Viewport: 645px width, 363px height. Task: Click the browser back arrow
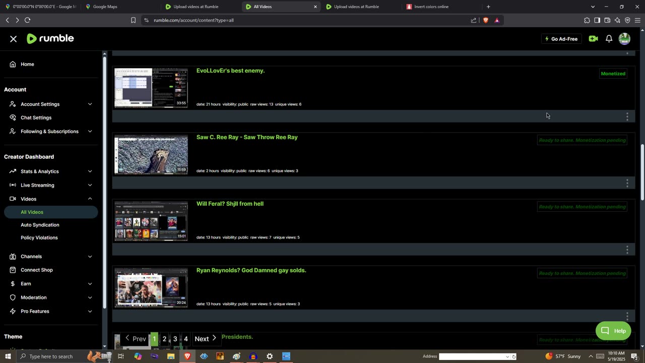[7, 20]
